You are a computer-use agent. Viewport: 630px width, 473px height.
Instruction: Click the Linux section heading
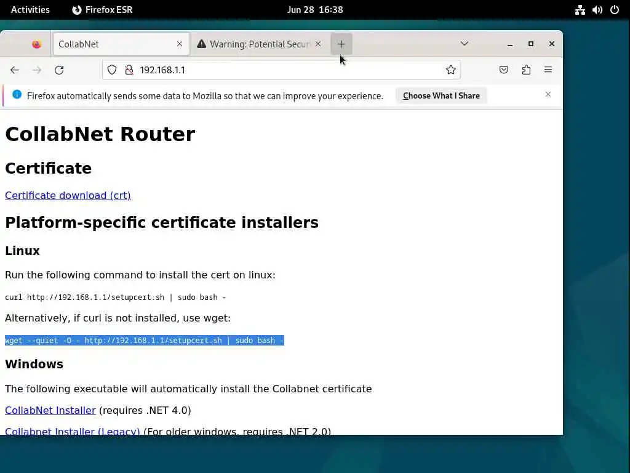tap(23, 251)
